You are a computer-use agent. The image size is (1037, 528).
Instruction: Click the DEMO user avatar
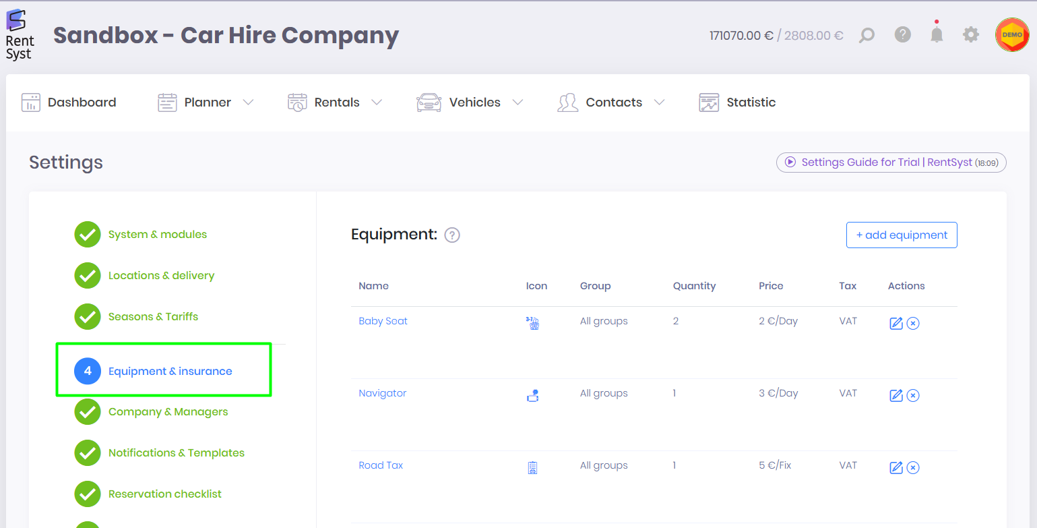pyautogui.click(x=1011, y=35)
